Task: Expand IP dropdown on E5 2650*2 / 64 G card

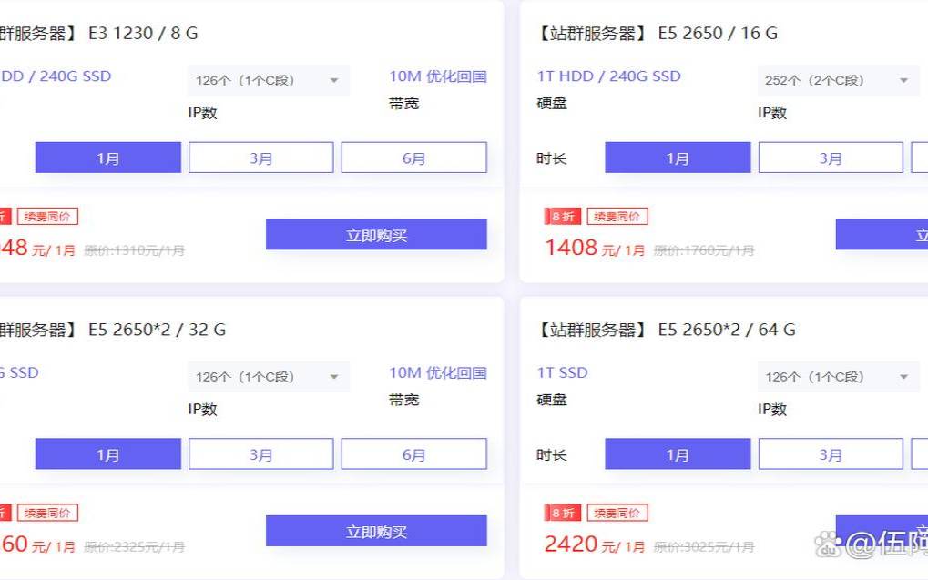Action: coord(837,377)
